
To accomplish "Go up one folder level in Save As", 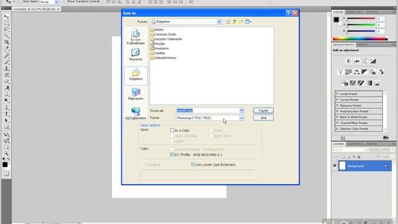I will (234, 22).
